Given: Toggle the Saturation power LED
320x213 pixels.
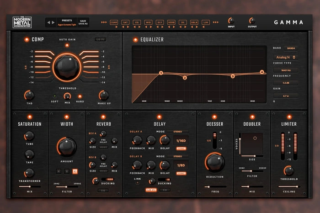Looking at the screenshot, I should [30, 117].
